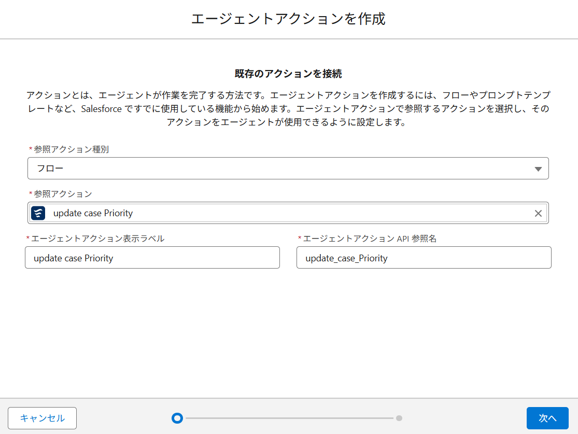The image size is (578, 434).
Task: Click the flow icon beside update case Priority
Action: pos(38,213)
